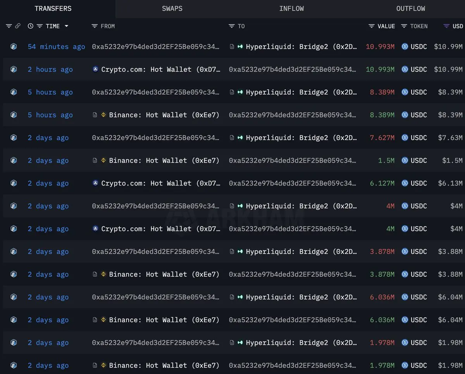Viewport: 465px width, 374px height.
Task: Select the OUTFLOW tab
Action: pos(410,9)
